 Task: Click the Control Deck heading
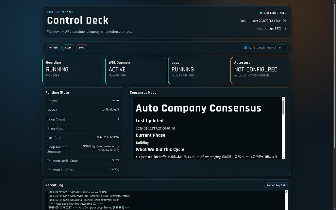pyautogui.click(x=77, y=20)
